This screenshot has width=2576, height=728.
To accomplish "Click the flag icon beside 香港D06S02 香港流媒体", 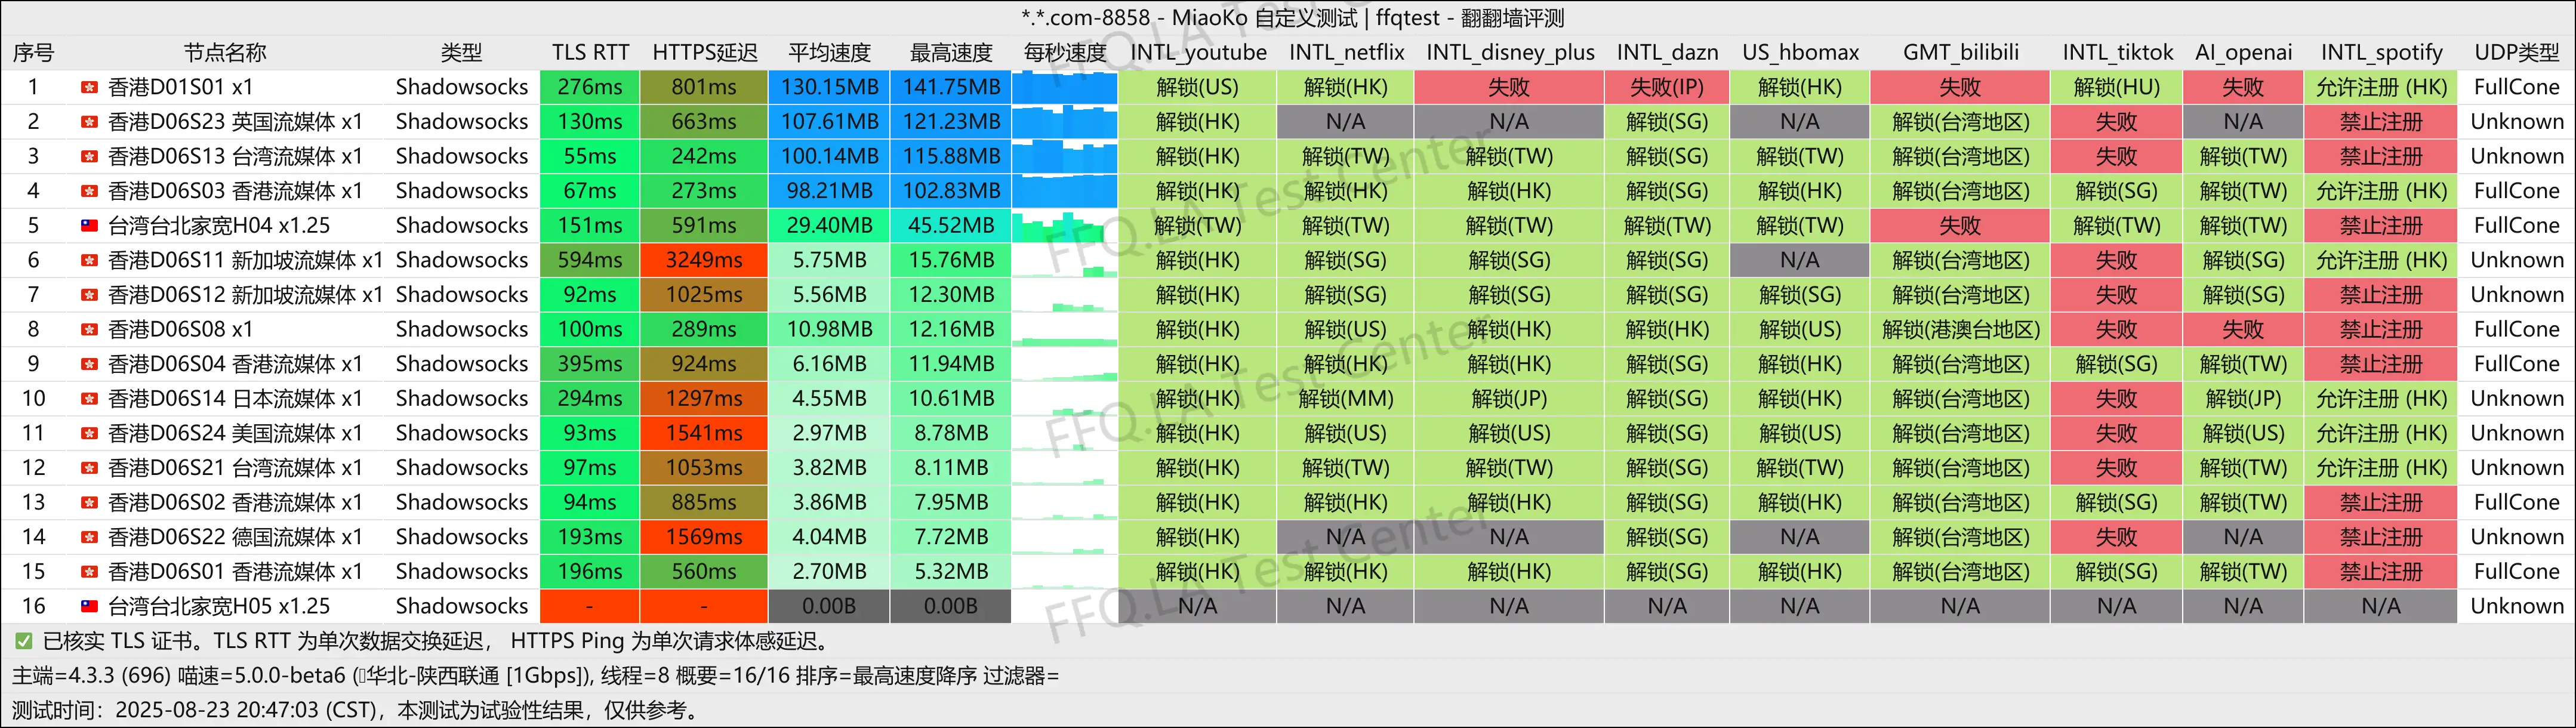I will (x=89, y=503).
